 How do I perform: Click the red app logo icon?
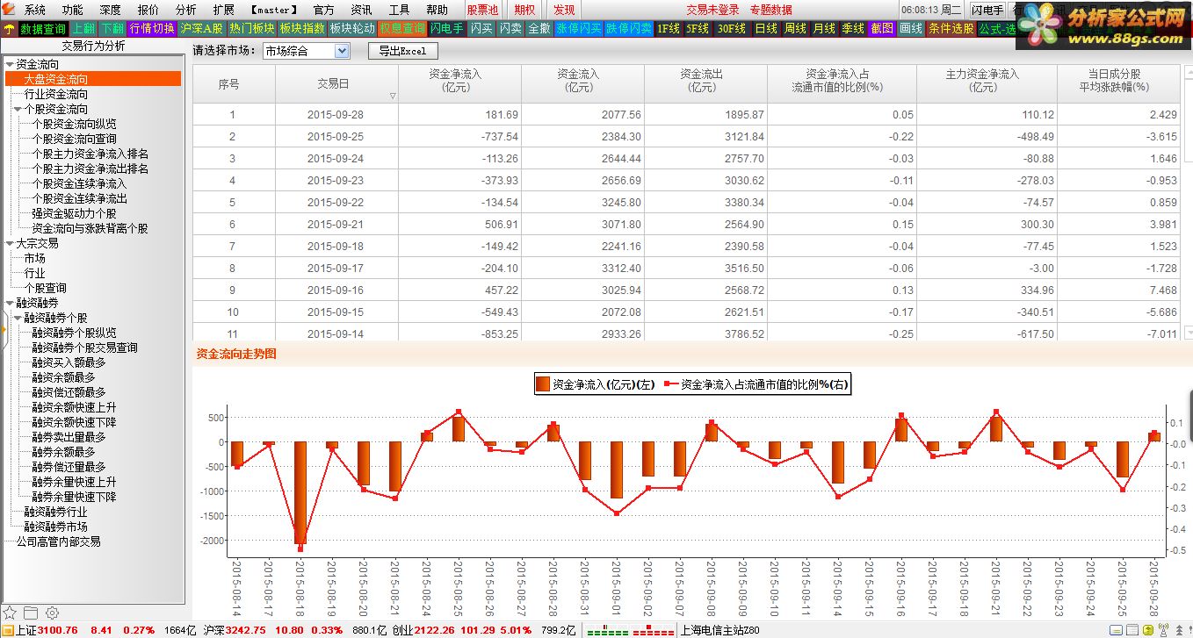click(x=8, y=9)
